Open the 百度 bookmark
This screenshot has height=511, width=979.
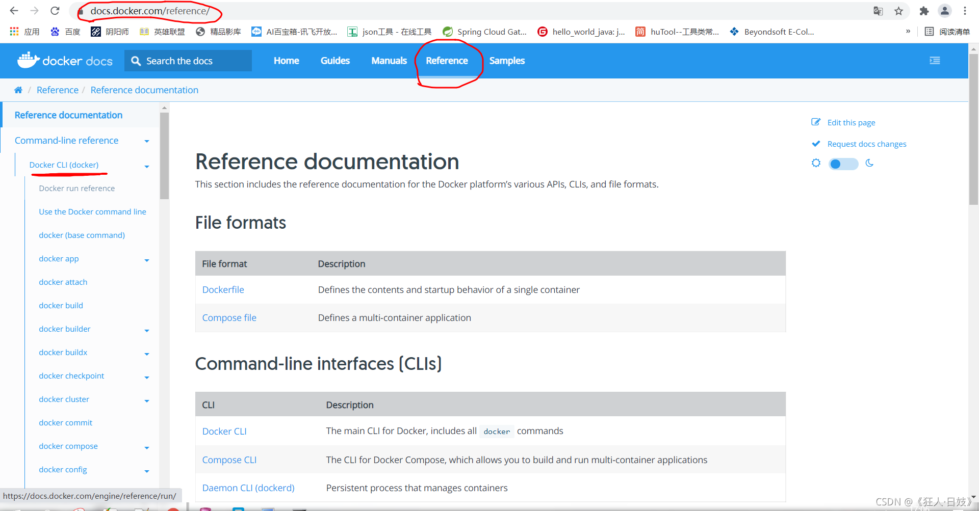(x=66, y=32)
